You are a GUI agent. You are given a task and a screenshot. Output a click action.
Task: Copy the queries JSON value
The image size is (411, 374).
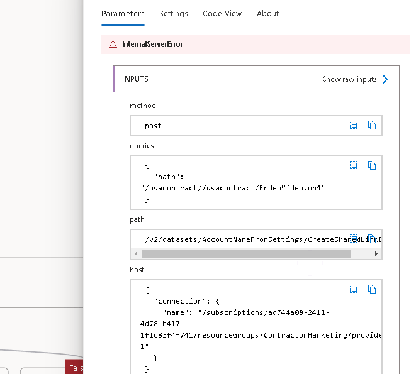pyautogui.click(x=372, y=165)
